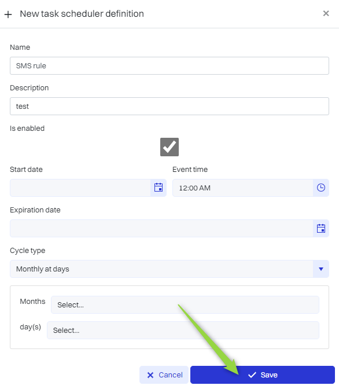Click the Monthly at days combo box
Viewport: 339px width, 389px height.
169,269
